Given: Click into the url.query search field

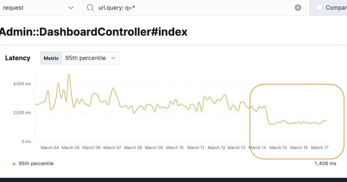Looking at the screenshot, I should [x=194, y=8].
